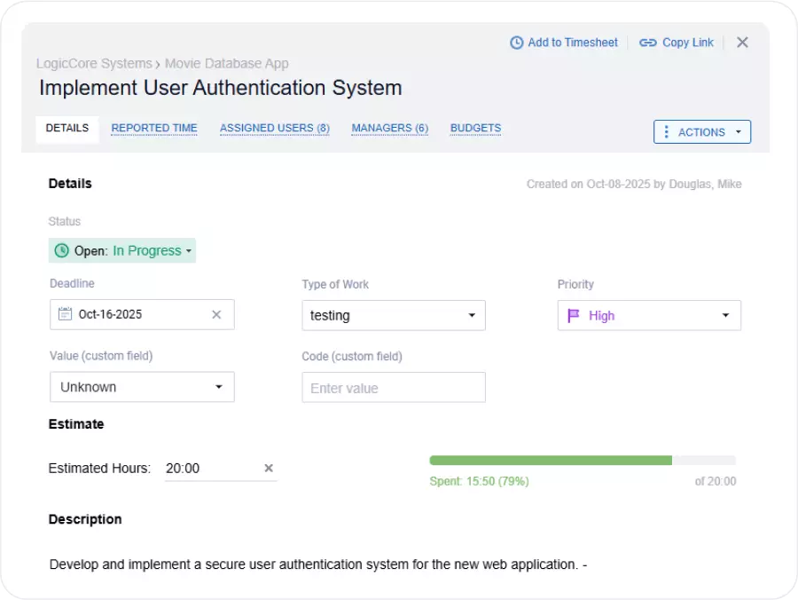Screen dimensions: 798x600
Task: Click the purple High priority flag icon
Action: coord(574,315)
